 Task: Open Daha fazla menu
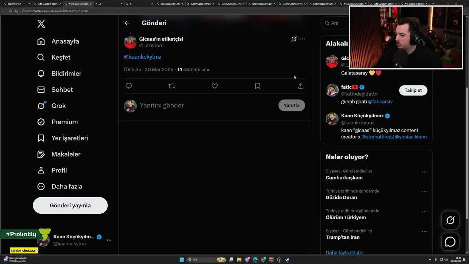(x=60, y=187)
